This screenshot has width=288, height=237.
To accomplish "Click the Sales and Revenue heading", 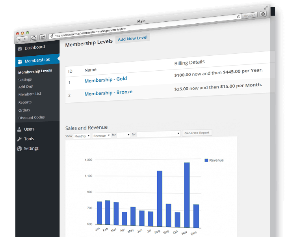I will (87, 128).
